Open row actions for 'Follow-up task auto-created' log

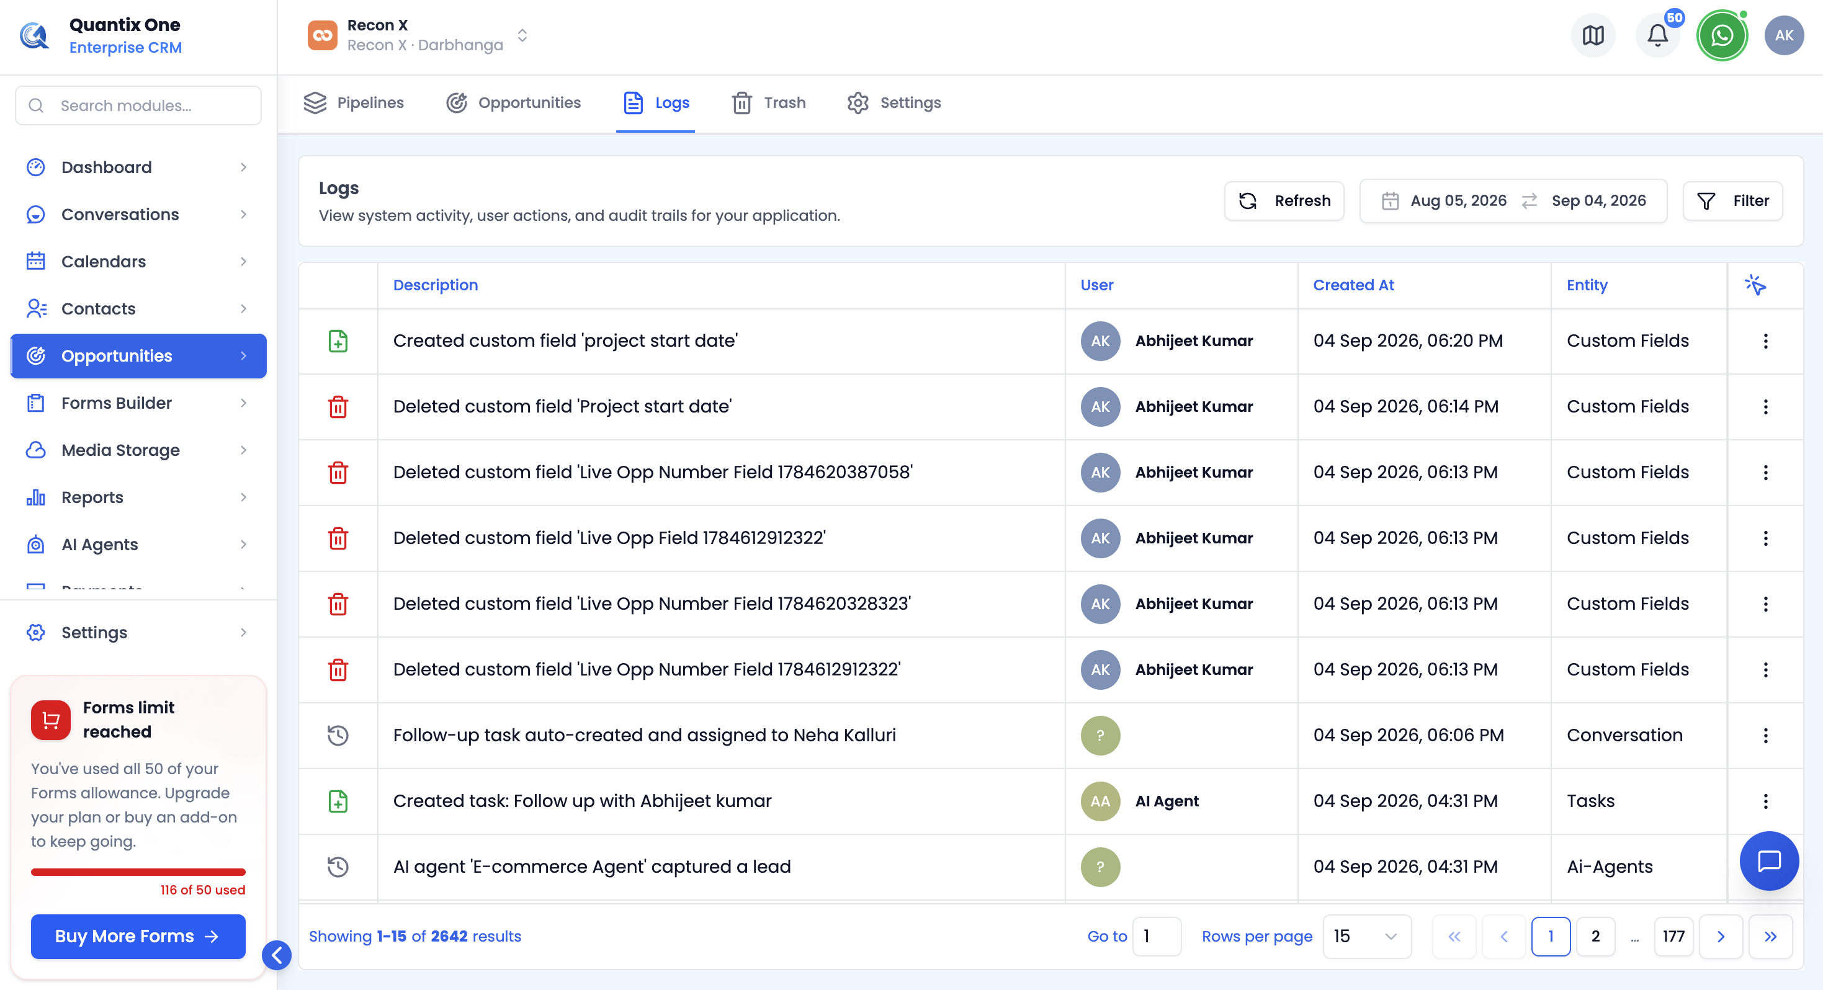tap(1765, 735)
